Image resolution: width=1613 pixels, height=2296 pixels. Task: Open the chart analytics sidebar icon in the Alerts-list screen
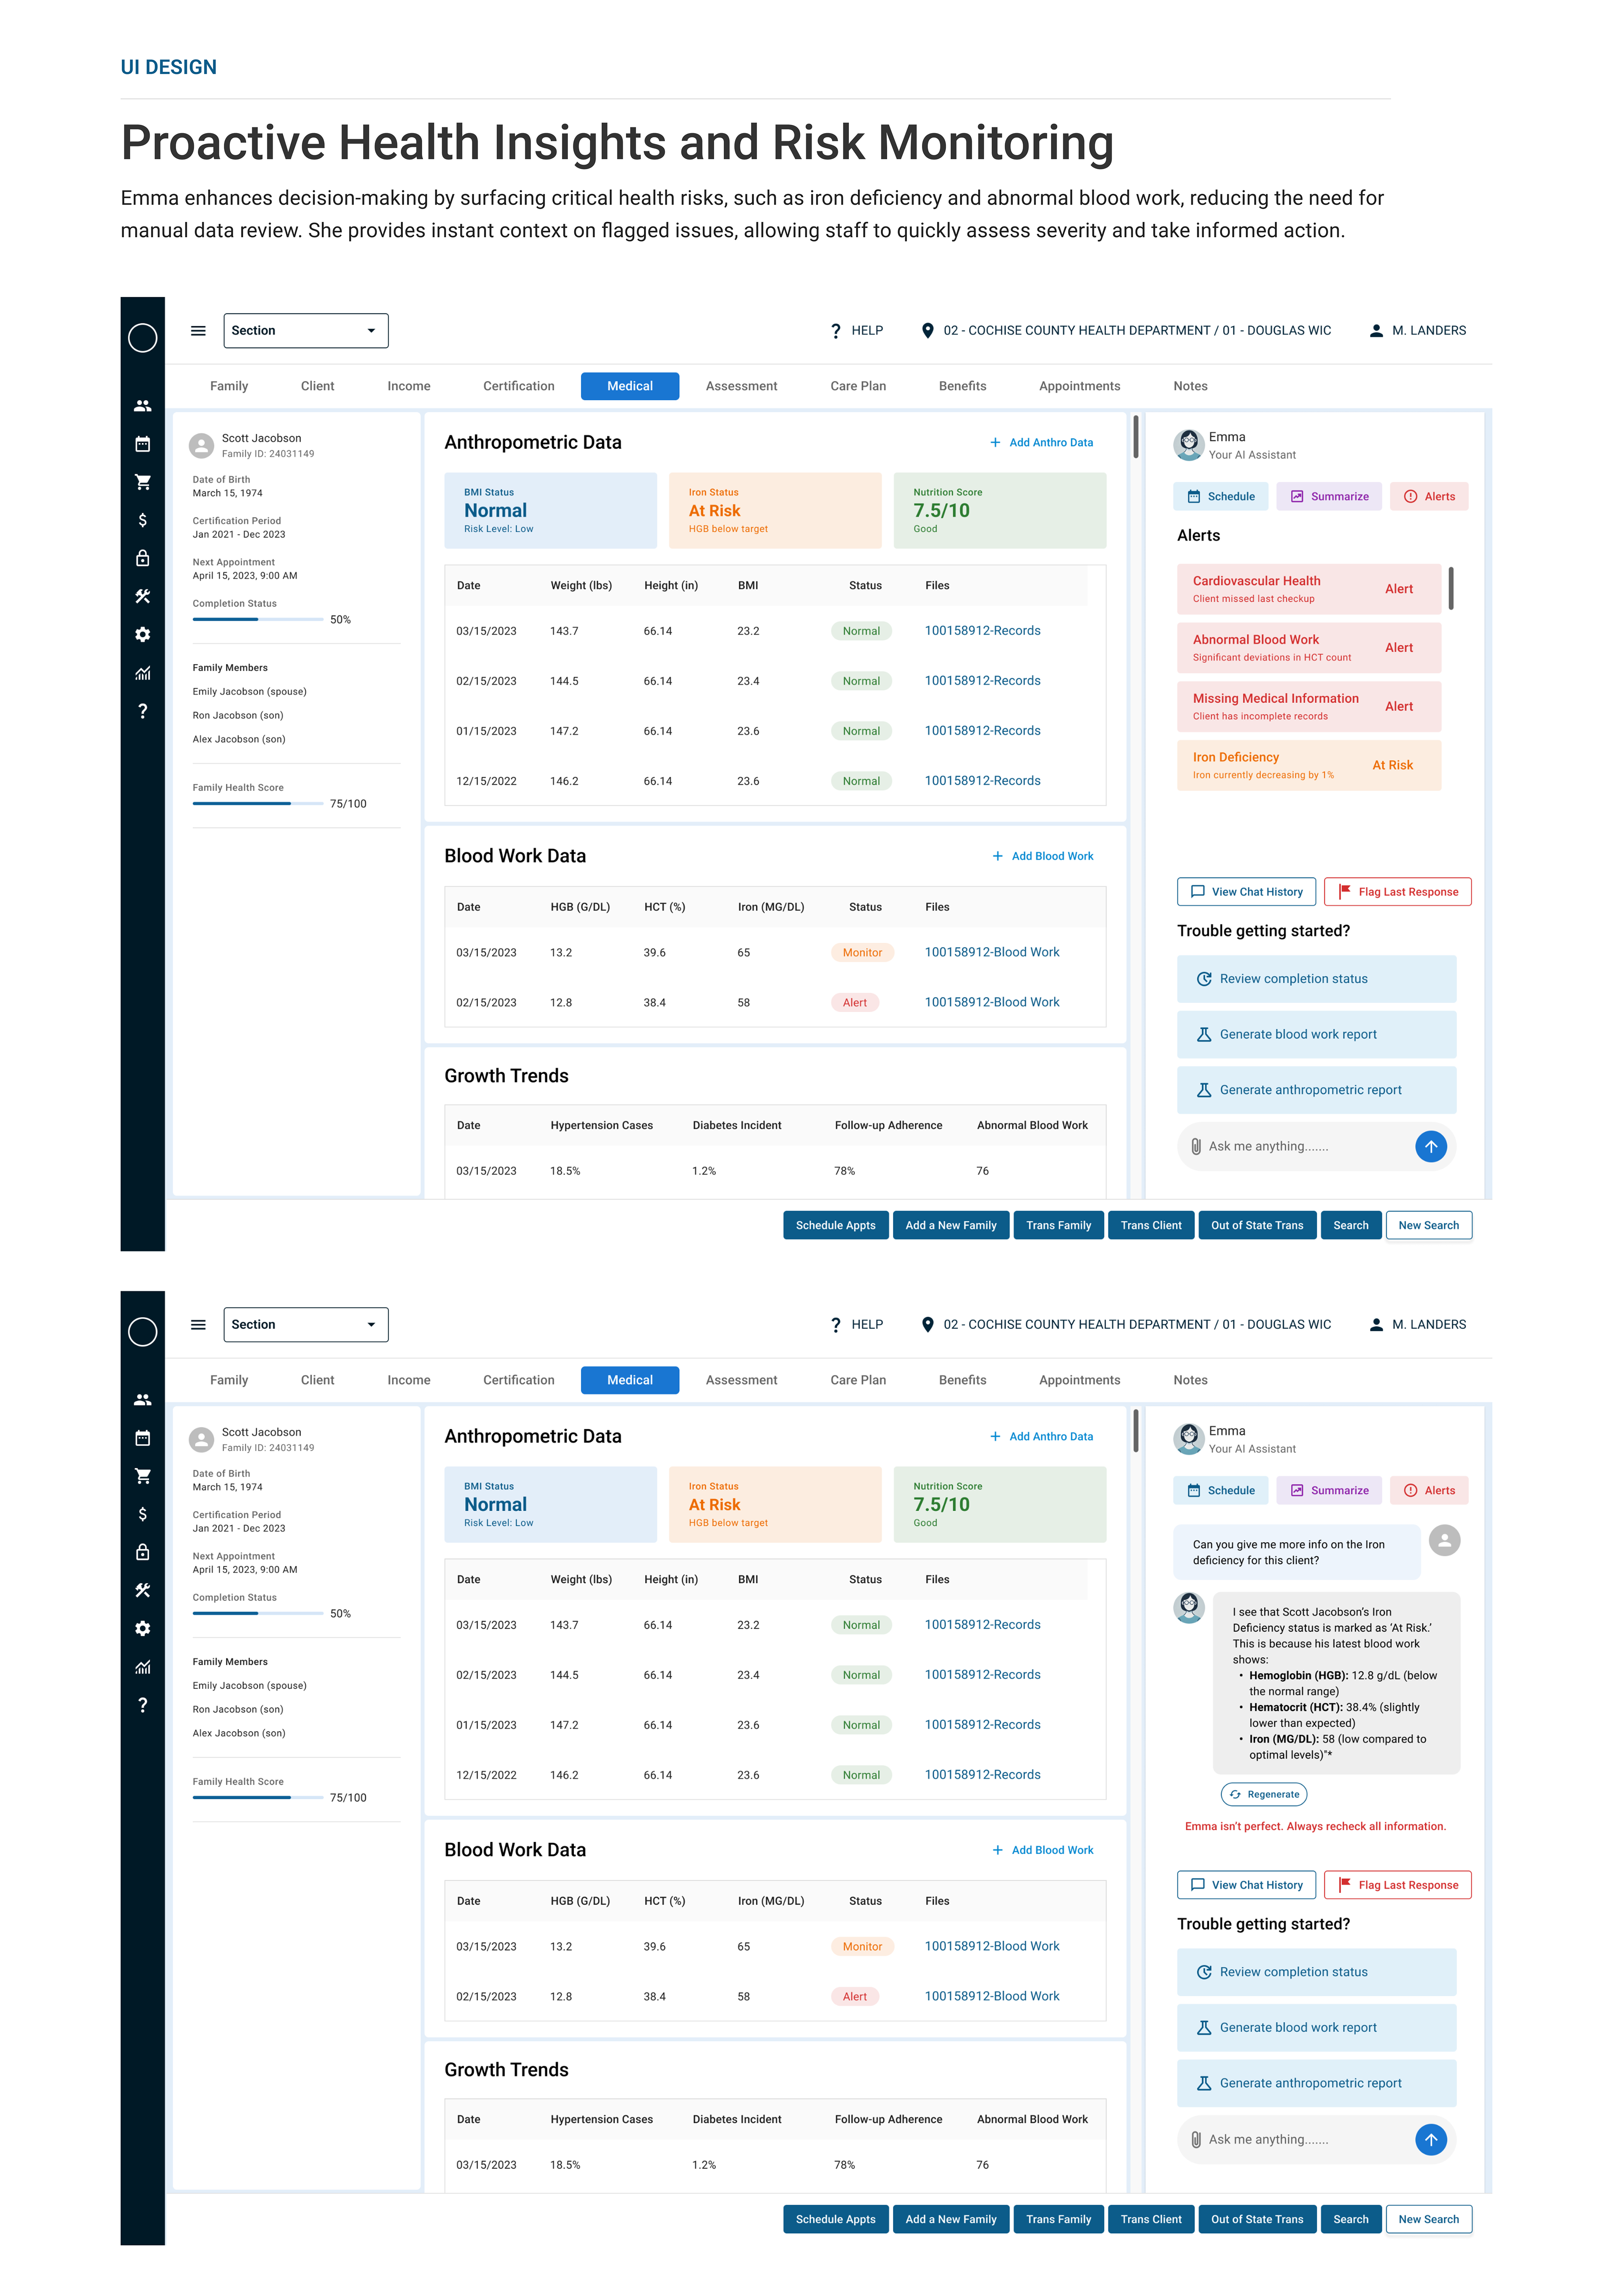click(142, 673)
